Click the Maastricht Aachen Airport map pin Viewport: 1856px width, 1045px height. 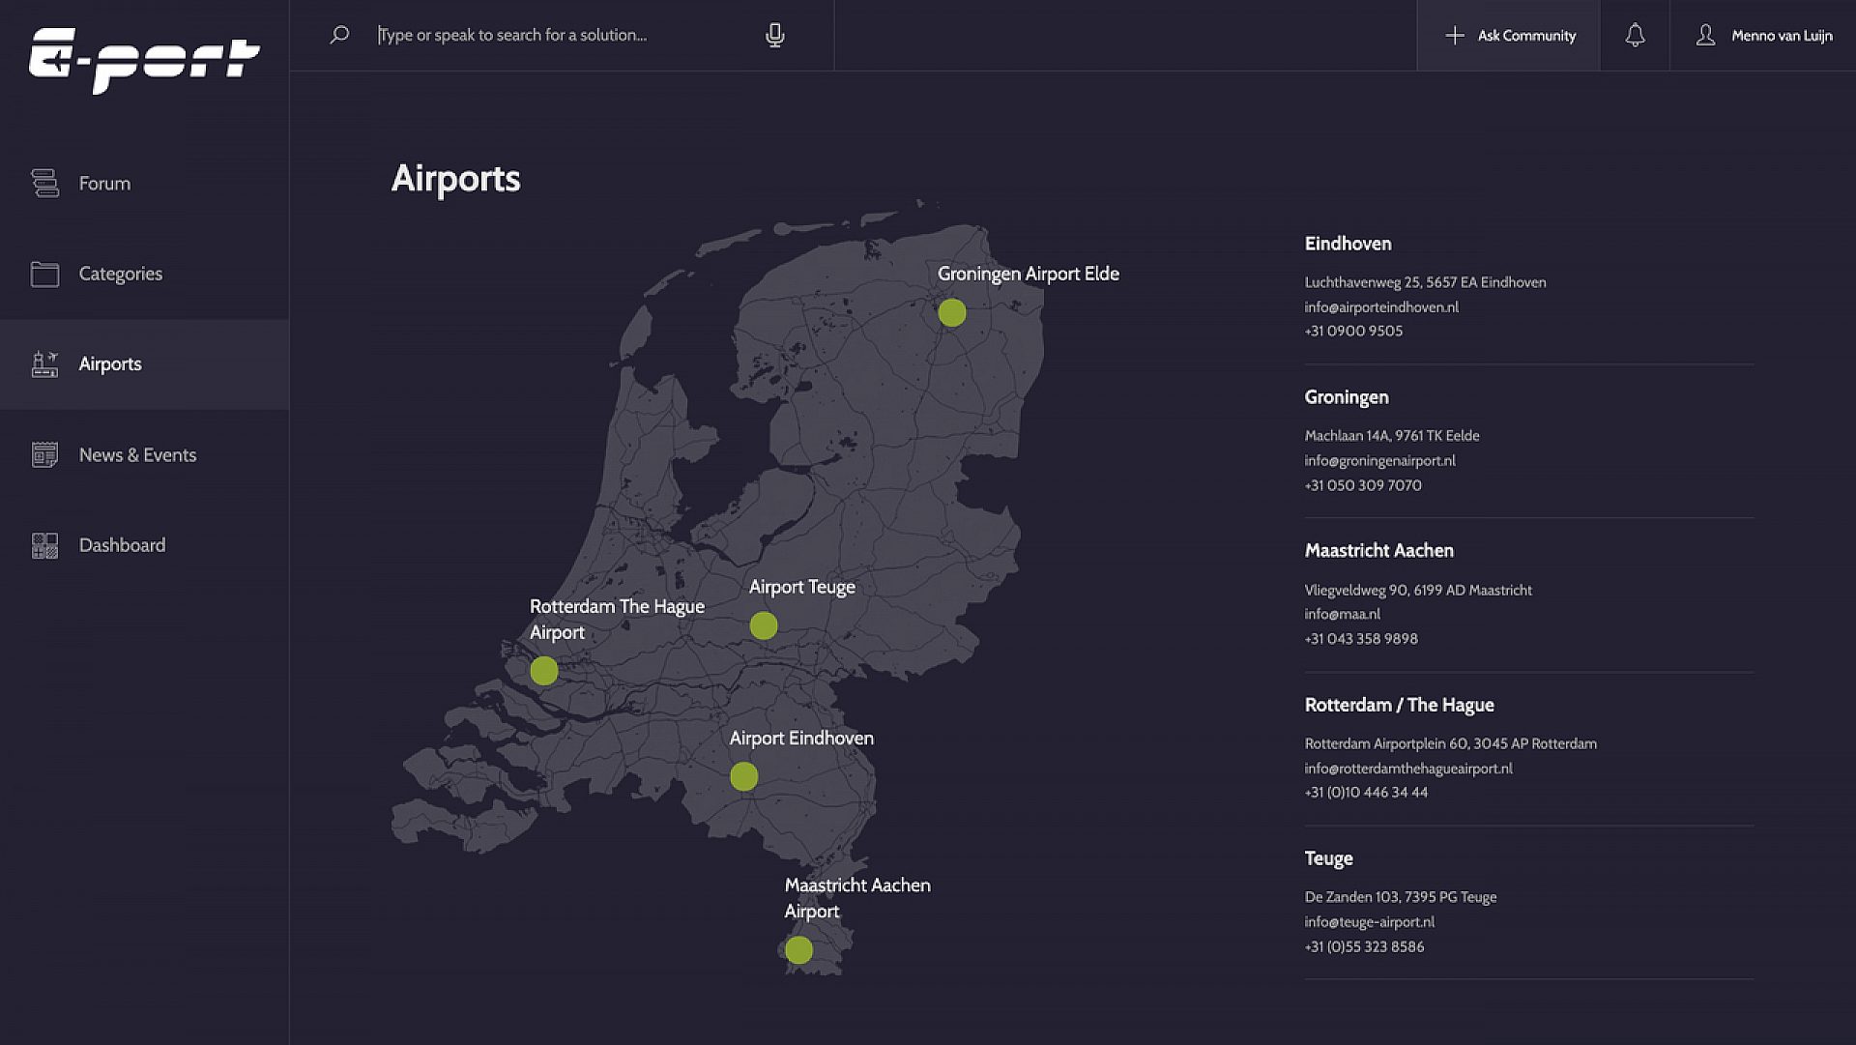coord(799,949)
